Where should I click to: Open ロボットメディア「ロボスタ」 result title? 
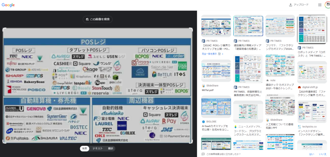pyautogui.click(x=312, y=54)
